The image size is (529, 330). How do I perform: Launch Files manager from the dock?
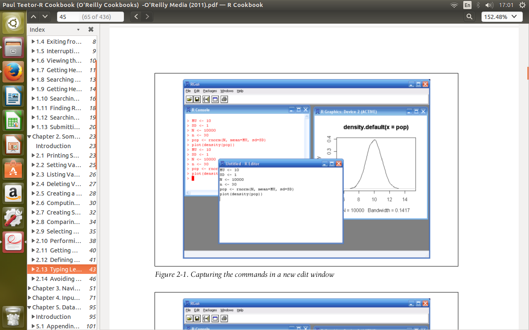[13, 47]
